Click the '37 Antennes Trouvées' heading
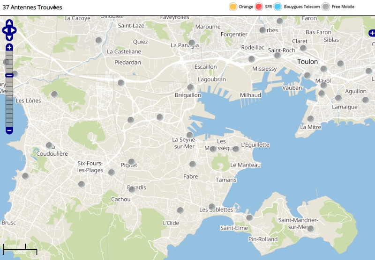This screenshot has width=375, height=260. (x=32, y=7)
